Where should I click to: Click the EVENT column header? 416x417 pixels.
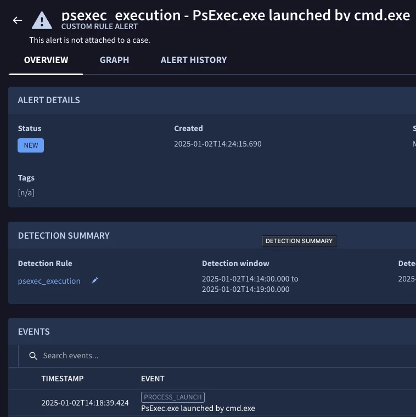click(x=153, y=379)
